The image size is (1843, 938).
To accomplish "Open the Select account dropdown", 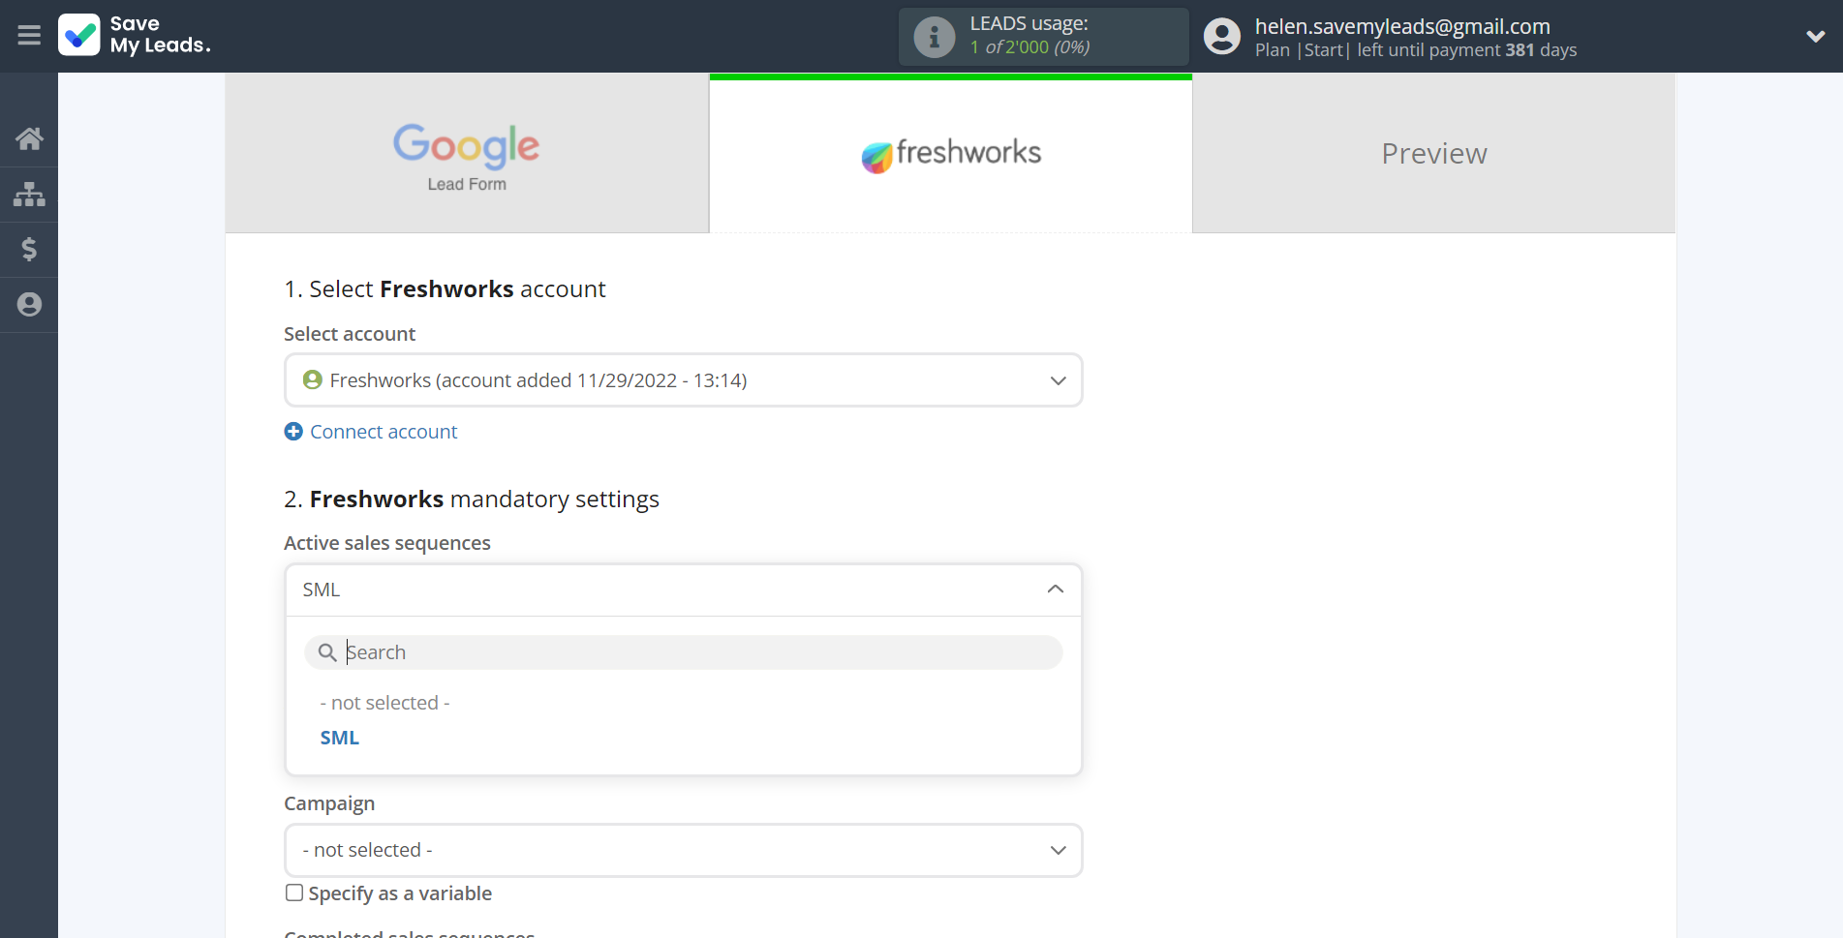I will coord(683,380).
